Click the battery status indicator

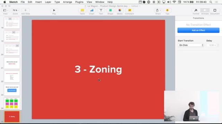188,2
